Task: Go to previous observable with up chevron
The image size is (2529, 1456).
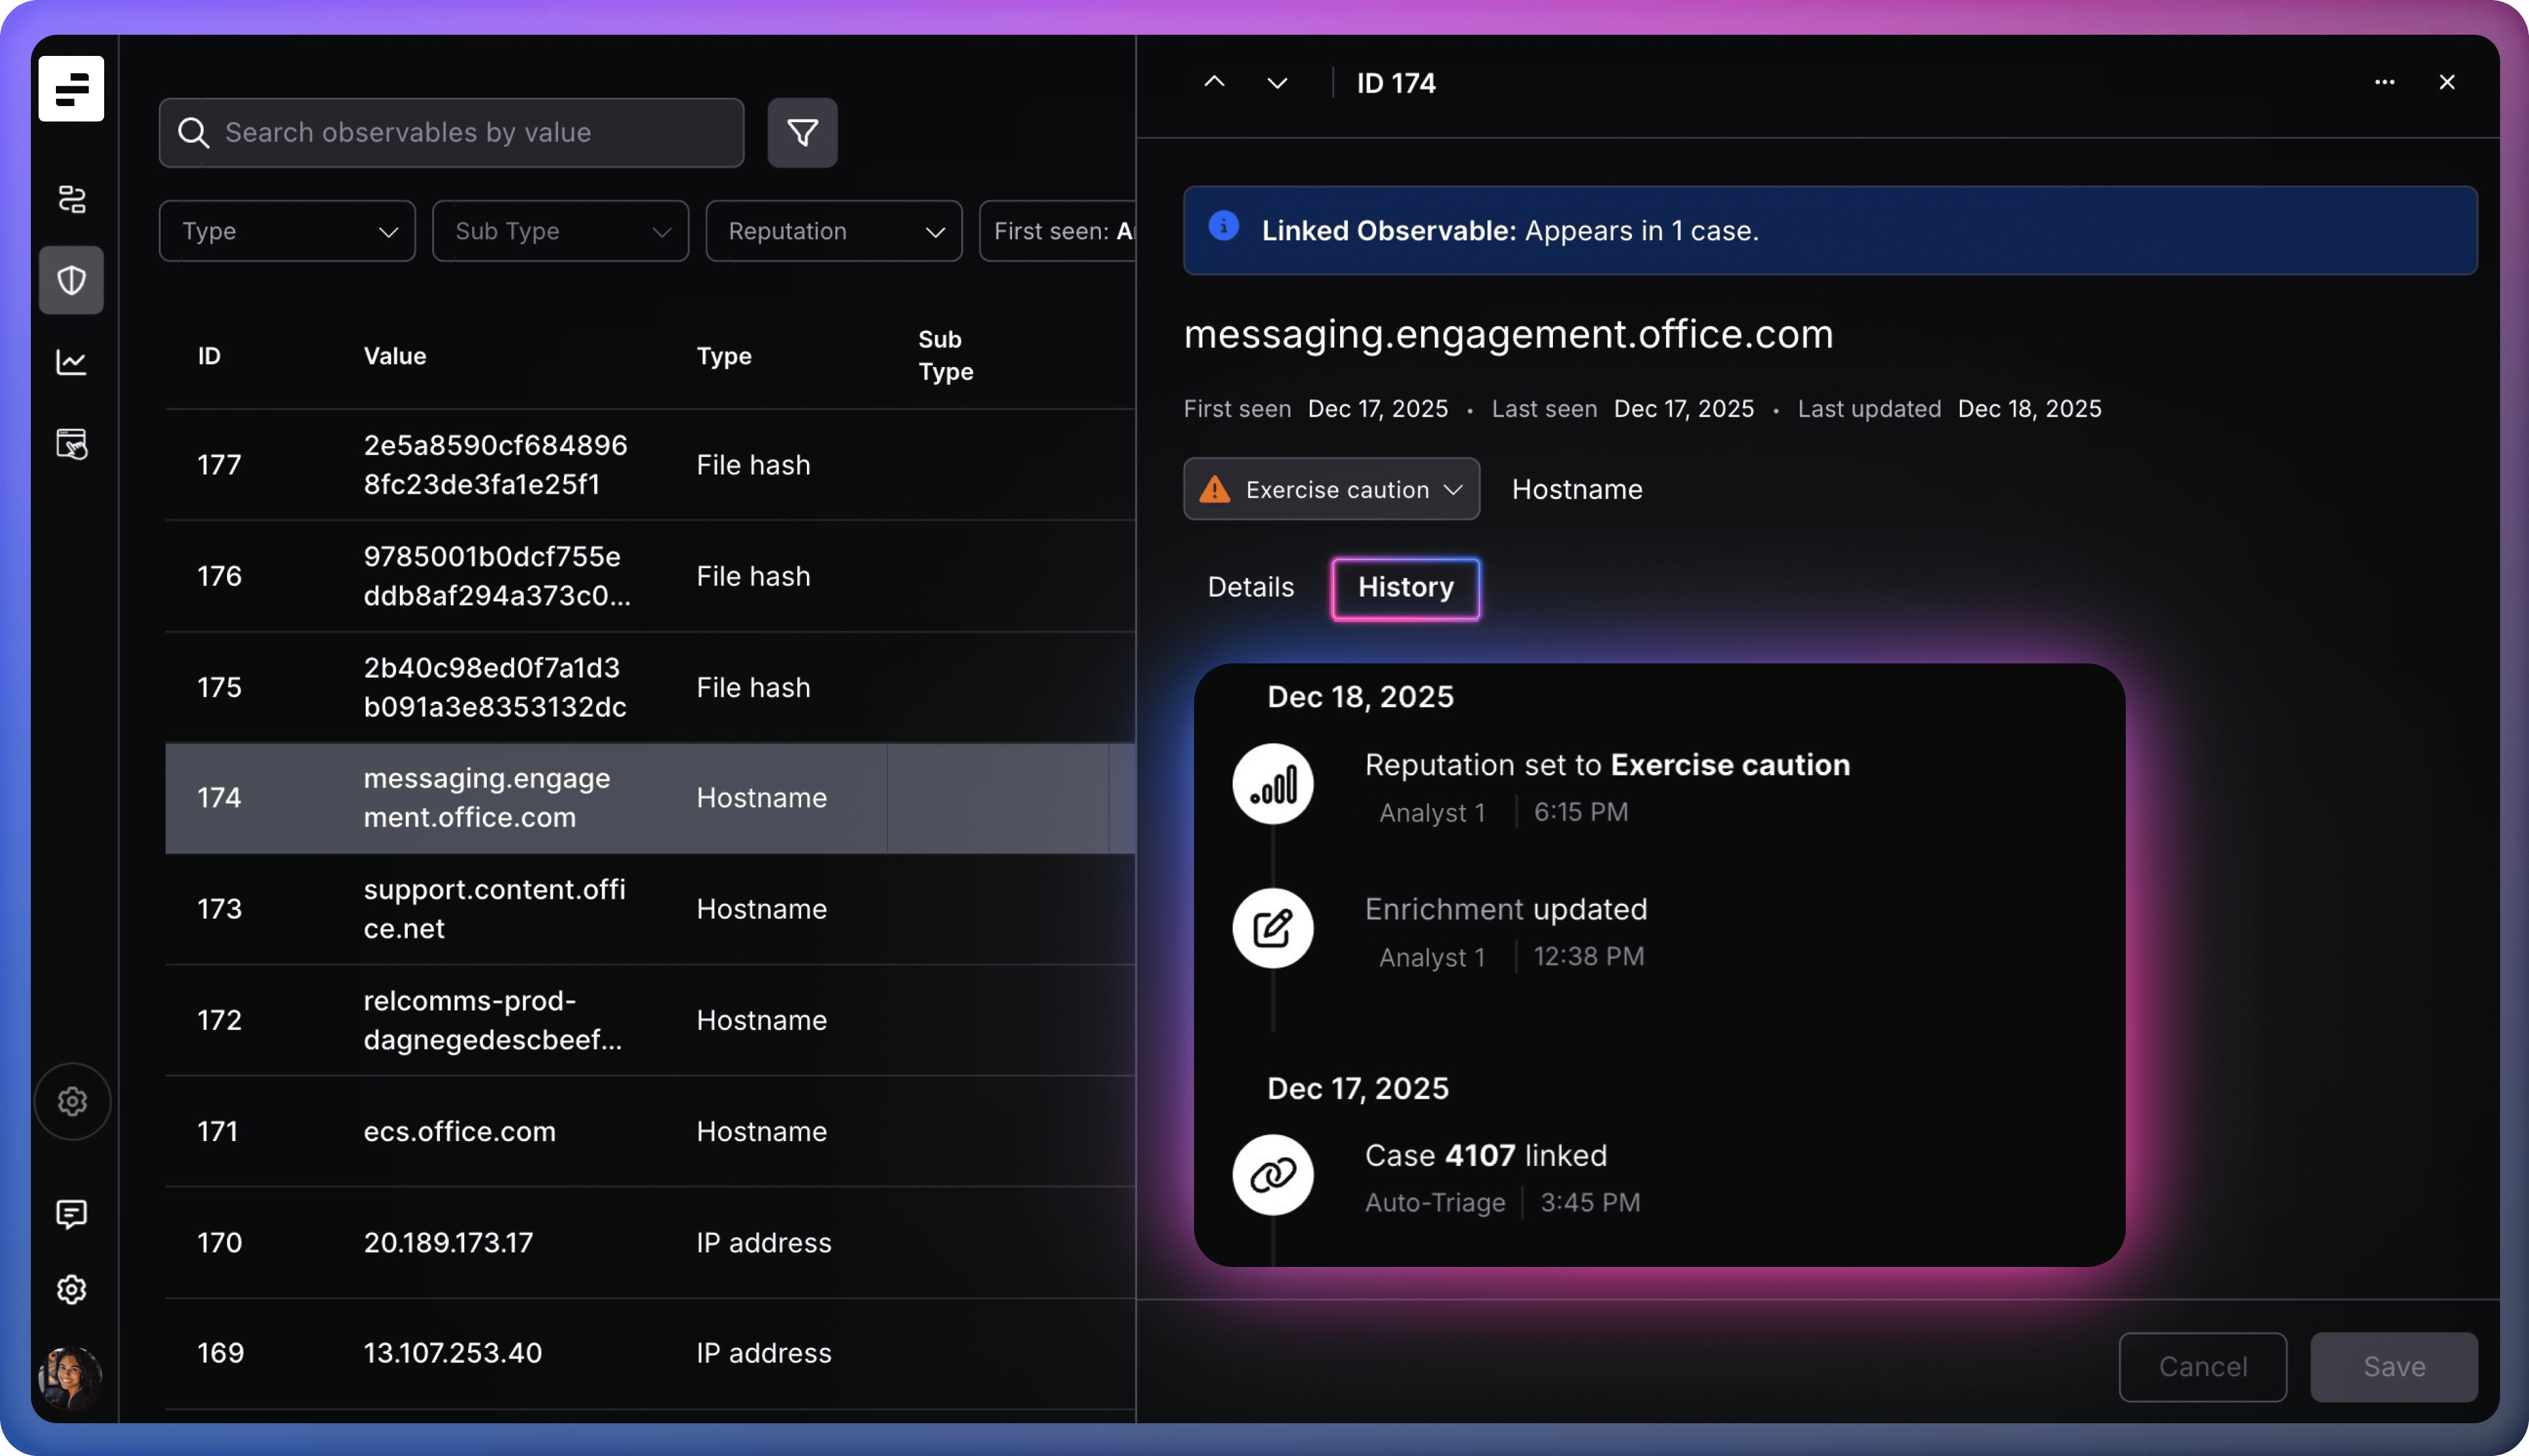Action: click(1214, 83)
